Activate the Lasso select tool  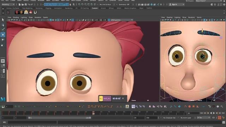[3, 25]
